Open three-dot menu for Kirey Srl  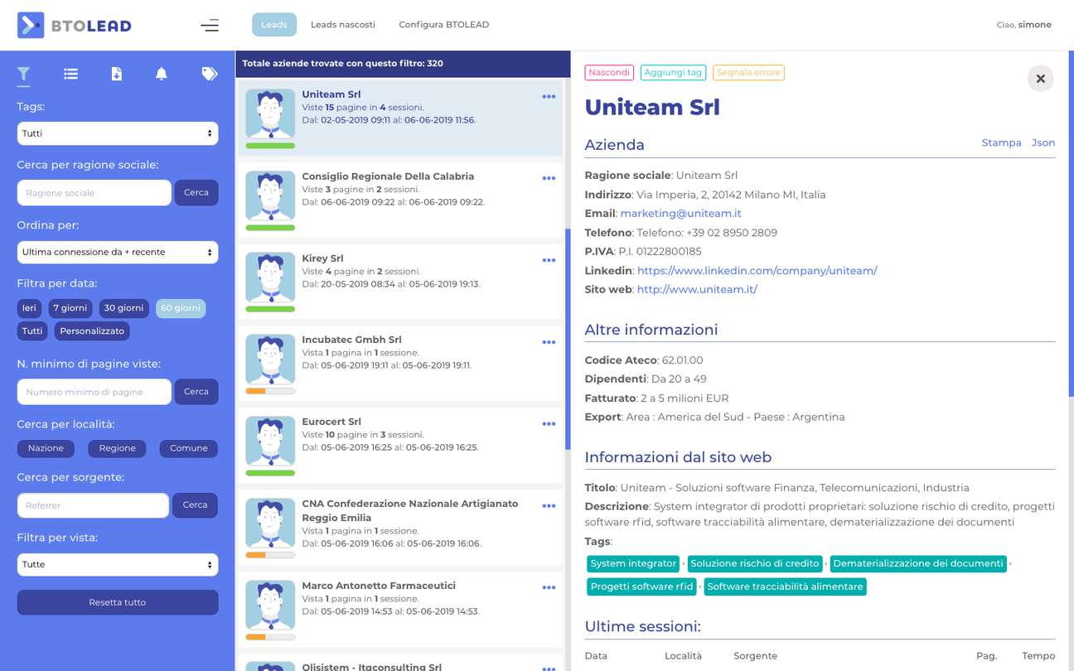tap(549, 261)
